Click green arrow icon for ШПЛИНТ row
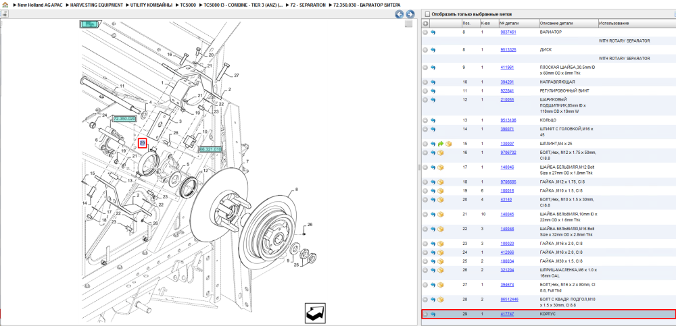This screenshot has height=326, width=676. (441, 143)
